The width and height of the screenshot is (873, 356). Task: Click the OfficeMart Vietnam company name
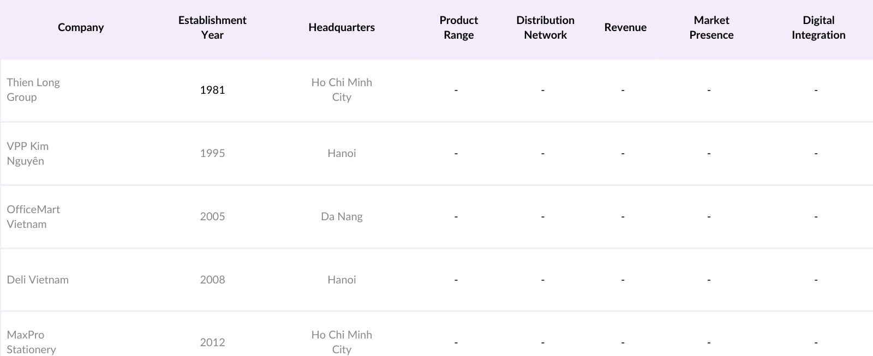pos(33,216)
